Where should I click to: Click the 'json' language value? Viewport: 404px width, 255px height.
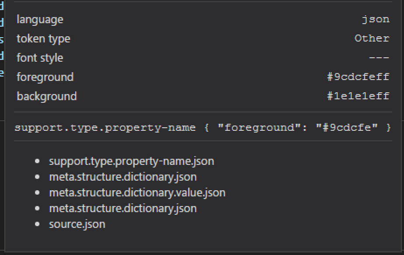click(376, 19)
